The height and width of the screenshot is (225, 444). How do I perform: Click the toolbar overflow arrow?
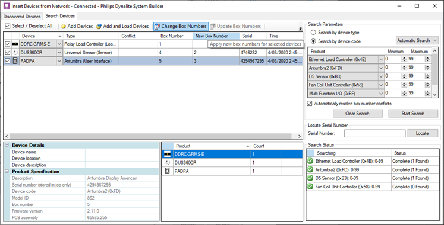(300, 28)
